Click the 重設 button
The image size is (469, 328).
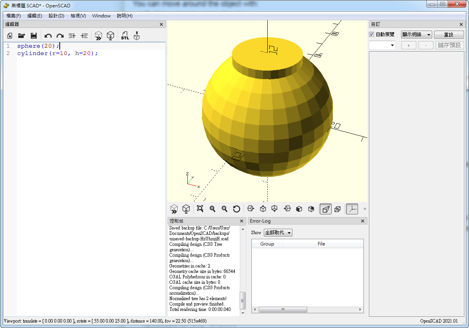click(449, 35)
